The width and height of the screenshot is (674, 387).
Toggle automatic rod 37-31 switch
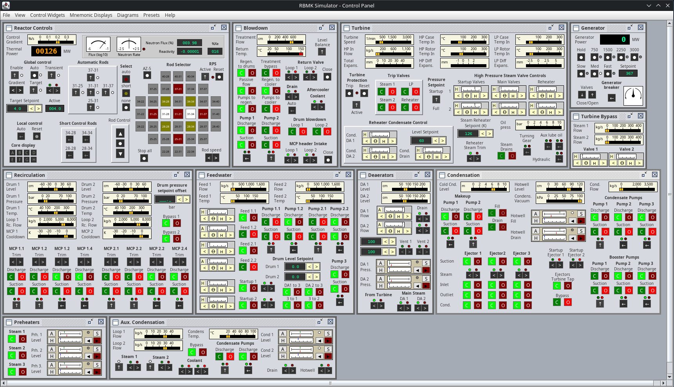click(x=91, y=77)
